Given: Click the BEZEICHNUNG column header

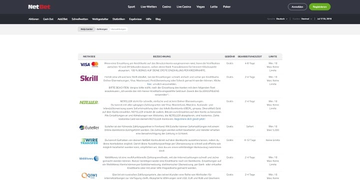Looking at the screenshot, I should pyautogui.click(x=162, y=56).
